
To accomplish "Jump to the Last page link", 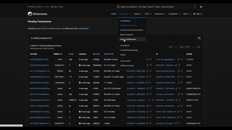I will coord(198,47).
